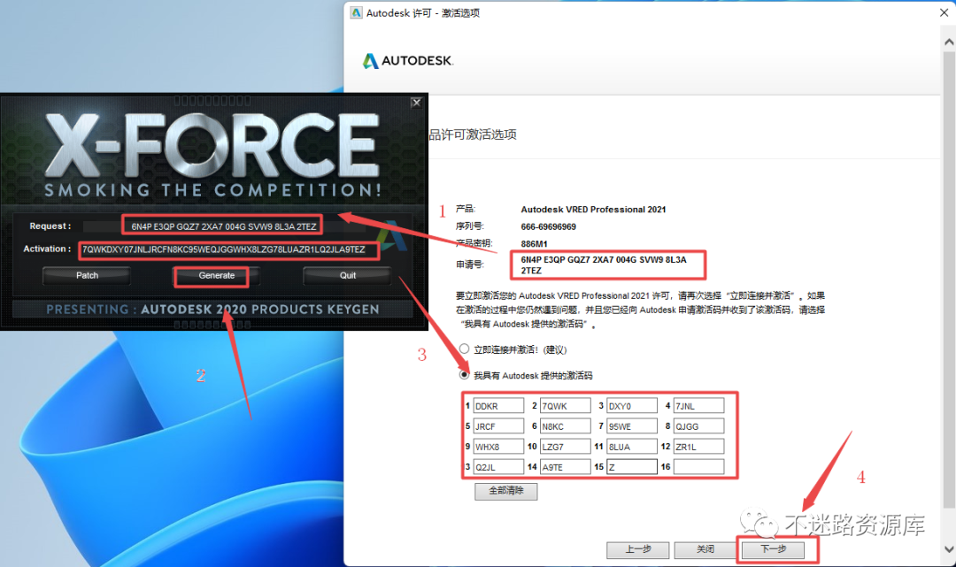Click the serial number 666-69696969
Screen dimensions: 956x567
click(548, 226)
